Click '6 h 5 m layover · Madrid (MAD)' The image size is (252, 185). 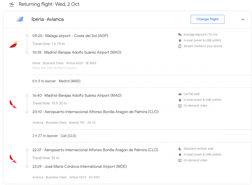[x=56, y=81]
